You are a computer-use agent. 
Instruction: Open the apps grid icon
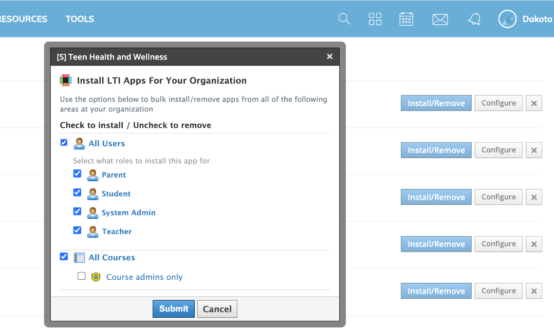tap(375, 19)
